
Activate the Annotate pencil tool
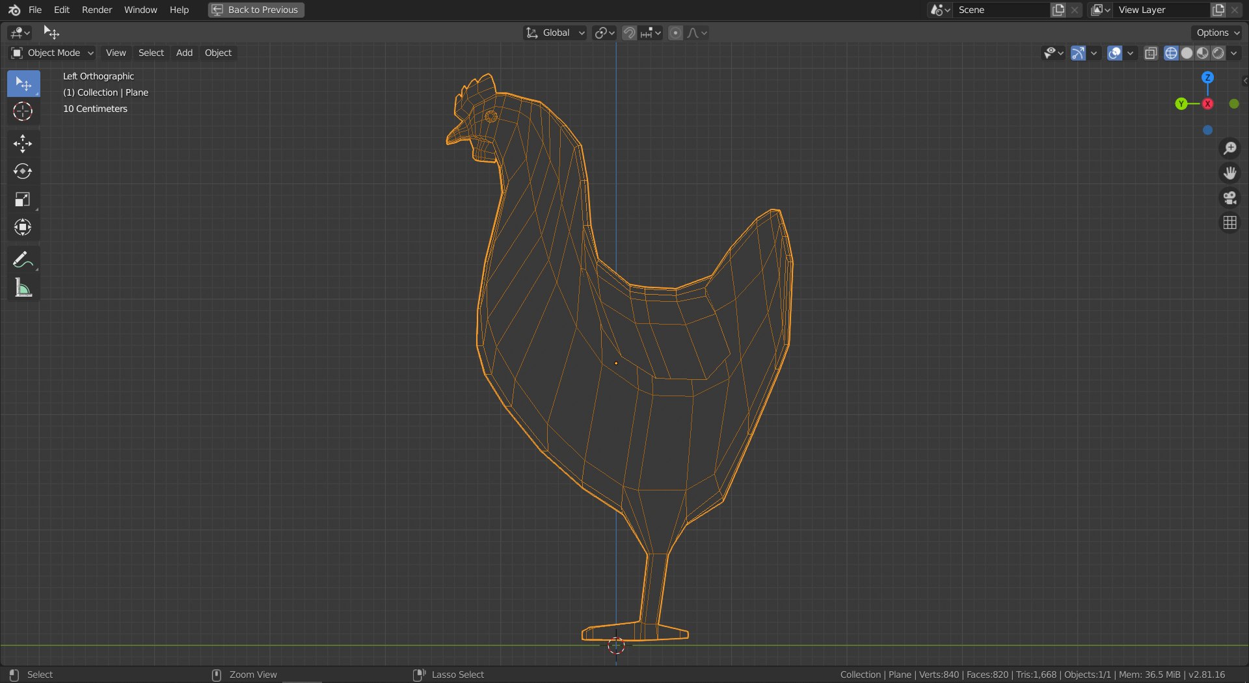tap(23, 260)
